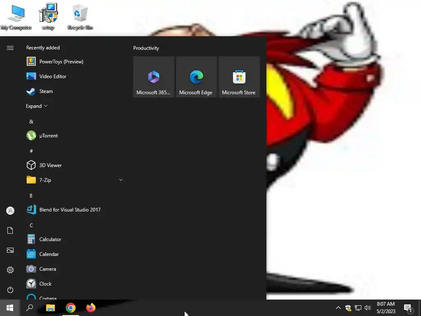This screenshot has height=316, width=421.
Task: Open the Microsoft Store tile
Action: pyautogui.click(x=239, y=77)
